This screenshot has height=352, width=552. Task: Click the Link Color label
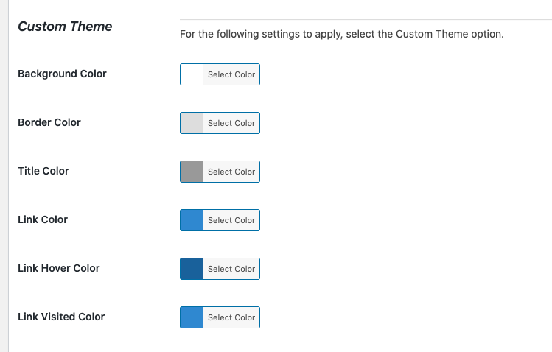pyautogui.click(x=43, y=219)
